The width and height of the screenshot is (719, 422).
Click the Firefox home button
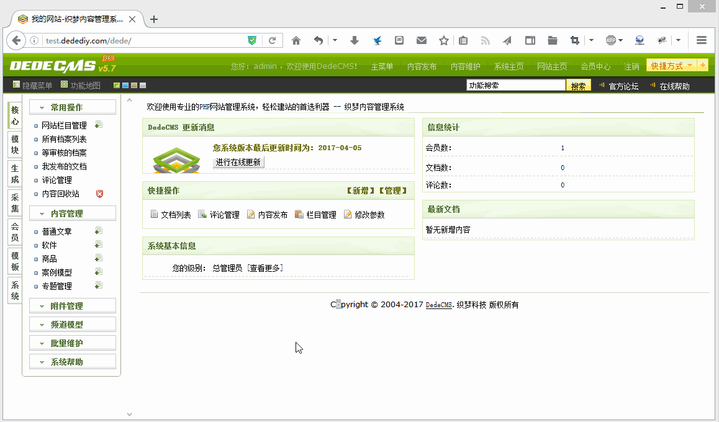tap(296, 40)
